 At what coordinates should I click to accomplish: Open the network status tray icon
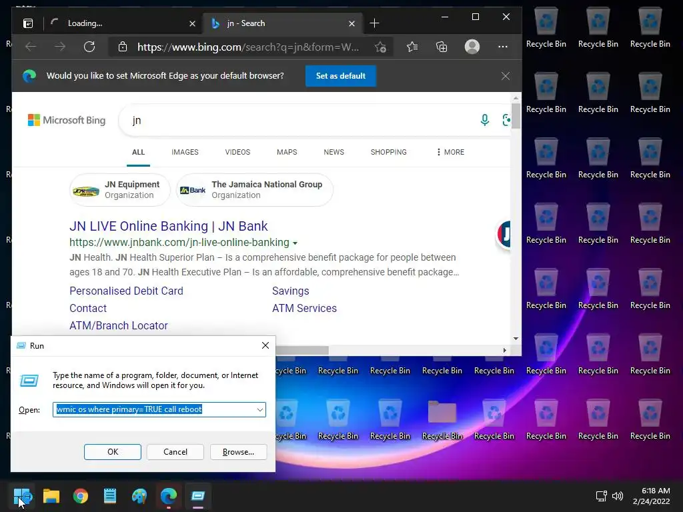[x=601, y=496]
